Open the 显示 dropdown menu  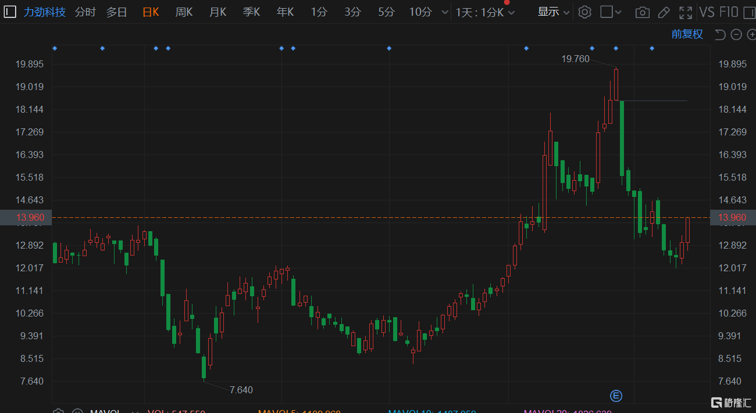[554, 12]
